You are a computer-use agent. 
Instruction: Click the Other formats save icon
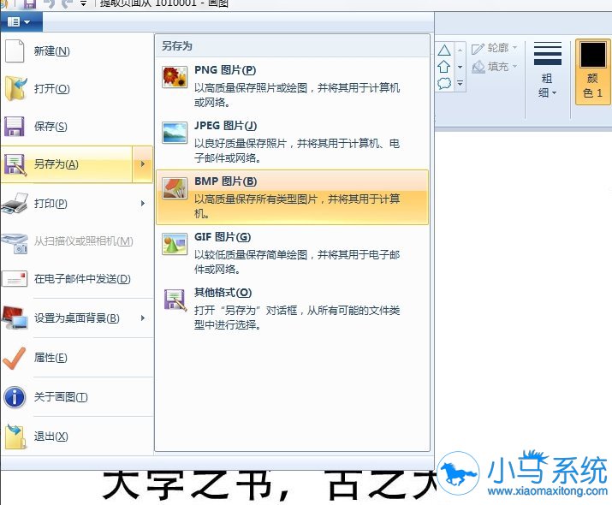[x=175, y=300]
